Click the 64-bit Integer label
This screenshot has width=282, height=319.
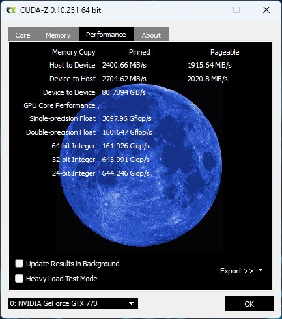click(x=74, y=146)
